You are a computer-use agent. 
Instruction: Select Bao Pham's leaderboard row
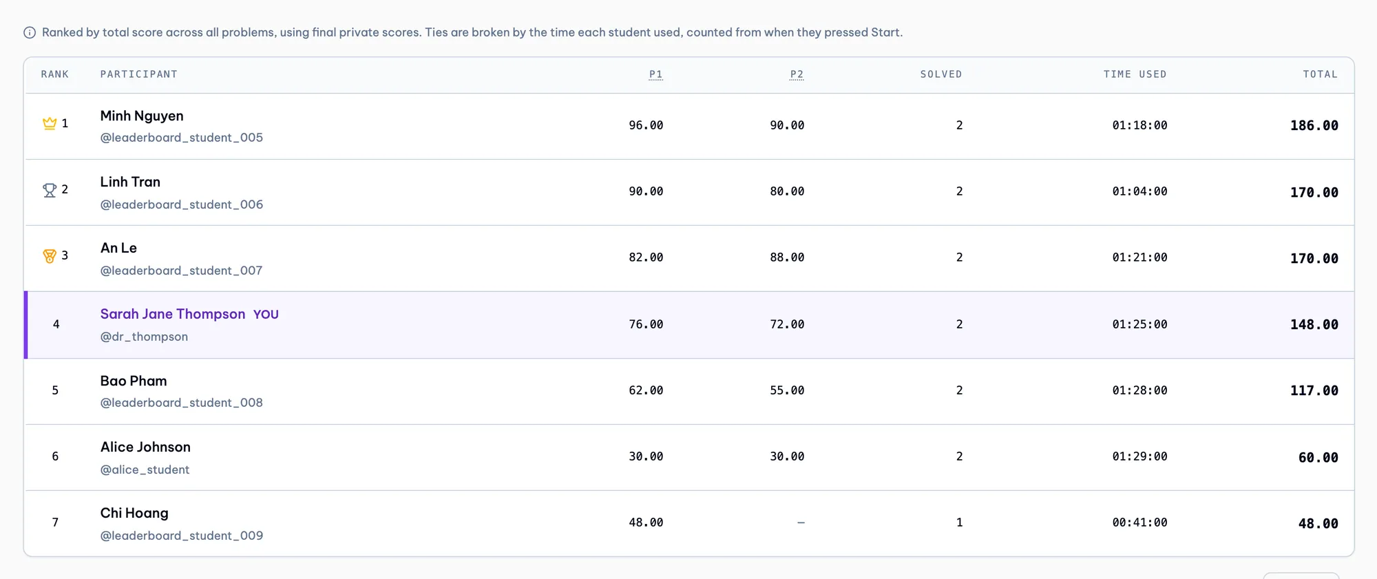(x=689, y=391)
